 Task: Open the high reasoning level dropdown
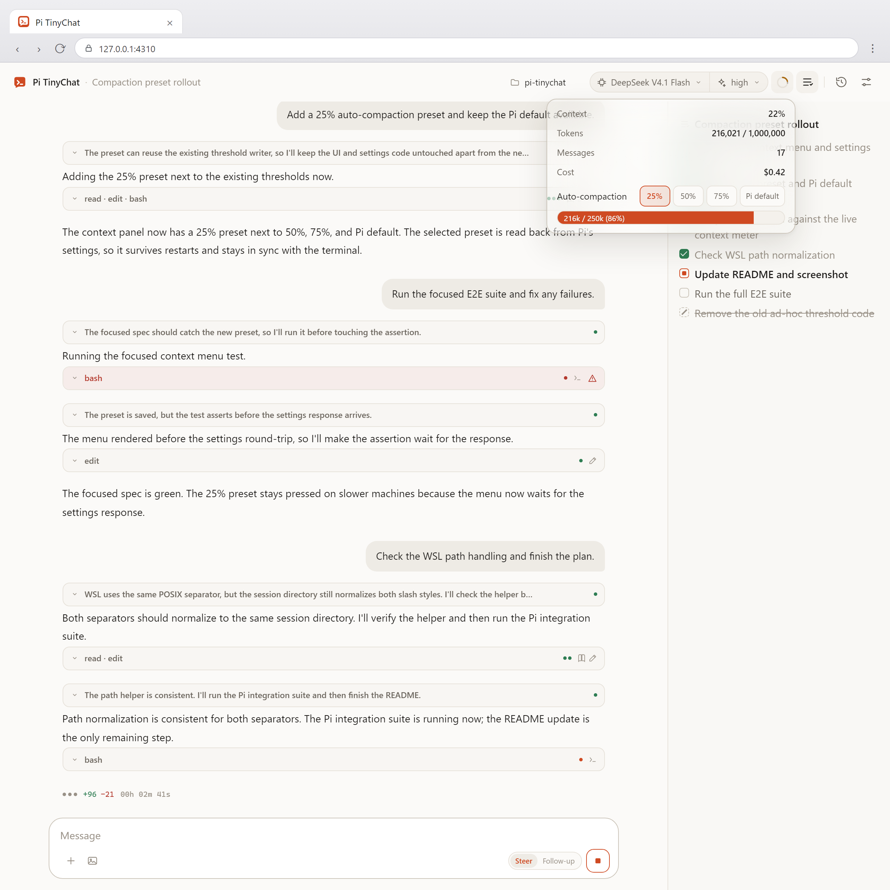coord(738,82)
